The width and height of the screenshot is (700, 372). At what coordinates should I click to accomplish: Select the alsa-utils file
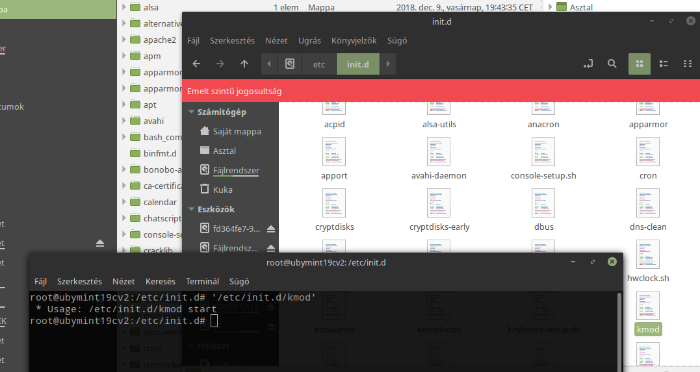[439, 125]
